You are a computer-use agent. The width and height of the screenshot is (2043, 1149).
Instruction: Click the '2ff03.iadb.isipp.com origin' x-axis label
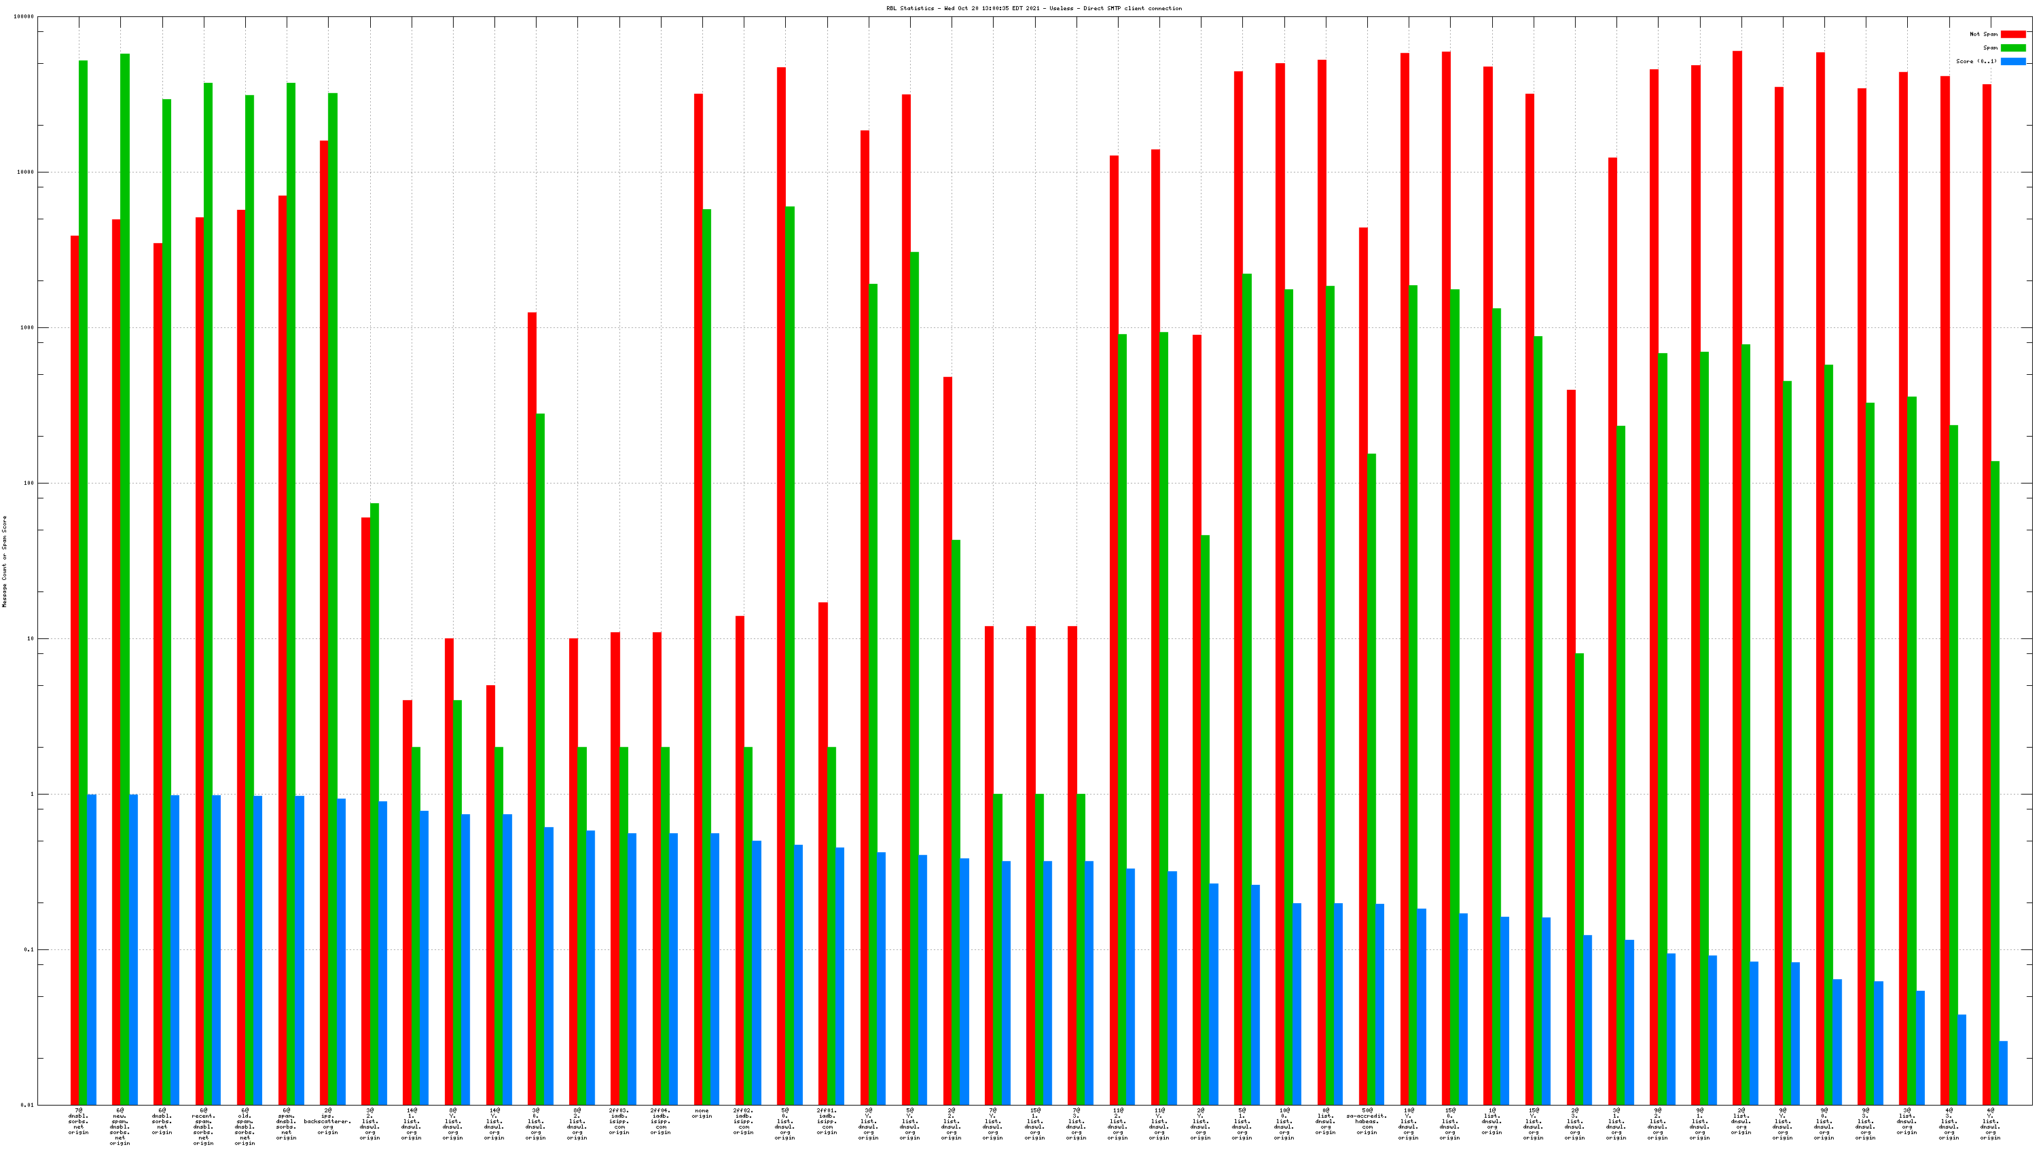click(619, 1121)
